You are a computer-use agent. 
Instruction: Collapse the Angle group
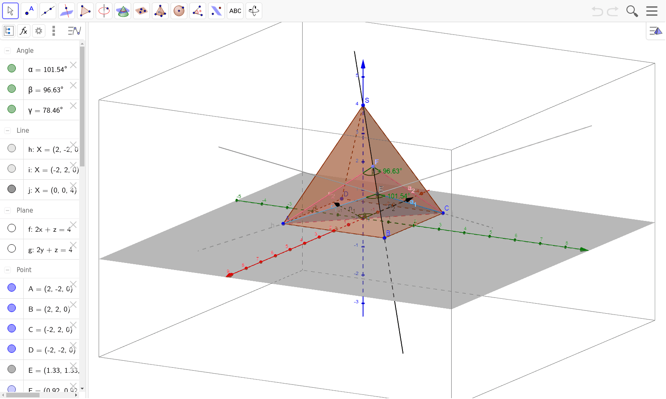pyautogui.click(x=7, y=51)
